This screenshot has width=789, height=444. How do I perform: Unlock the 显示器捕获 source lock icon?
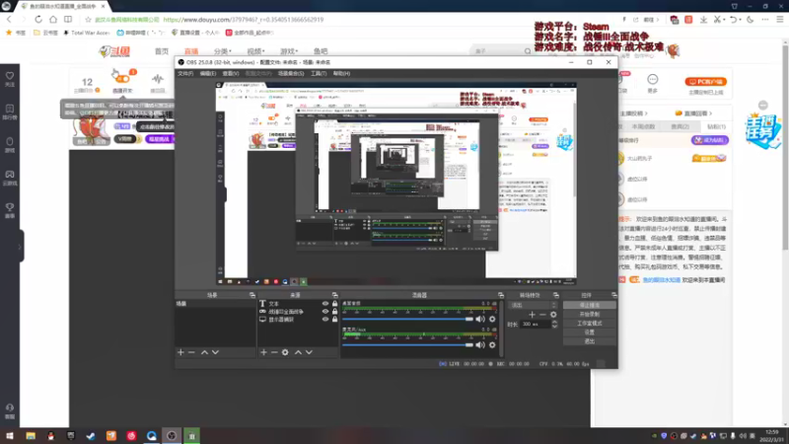tap(334, 319)
